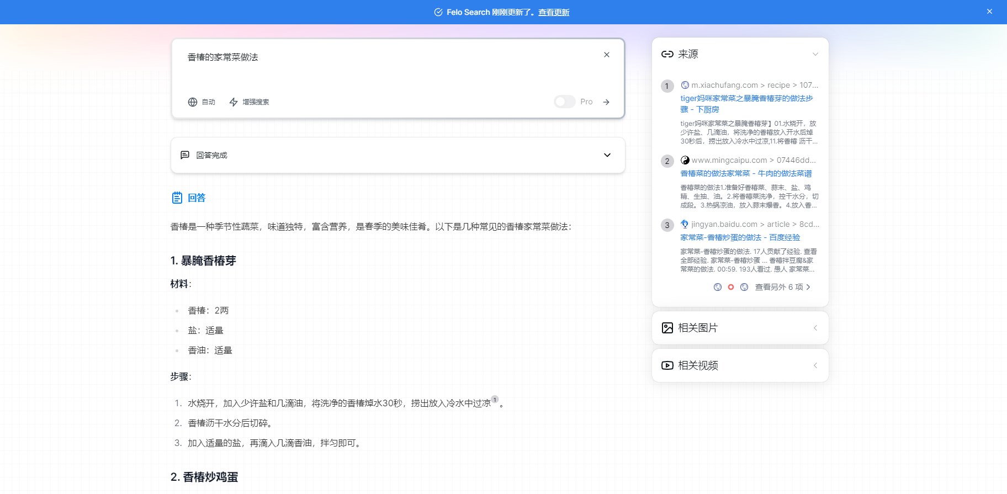Expand the 相关图片 panel chevron
The image size is (1007, 494).
815,328
